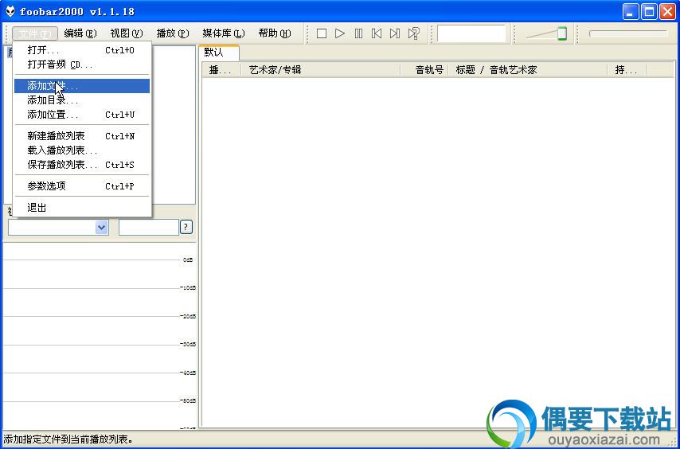Click the small question mark help button
This screenshot has height=449, width=680.
point(186,227)
